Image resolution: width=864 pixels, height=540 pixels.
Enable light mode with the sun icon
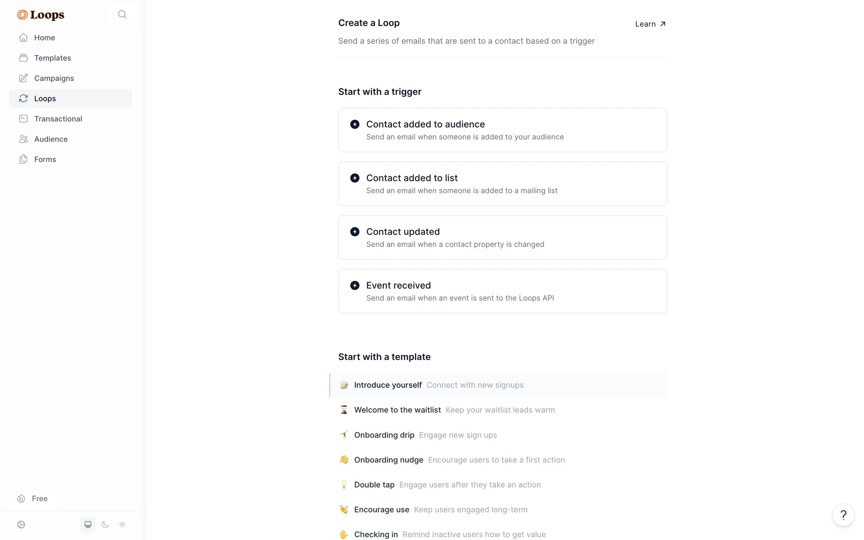(122, 525)
